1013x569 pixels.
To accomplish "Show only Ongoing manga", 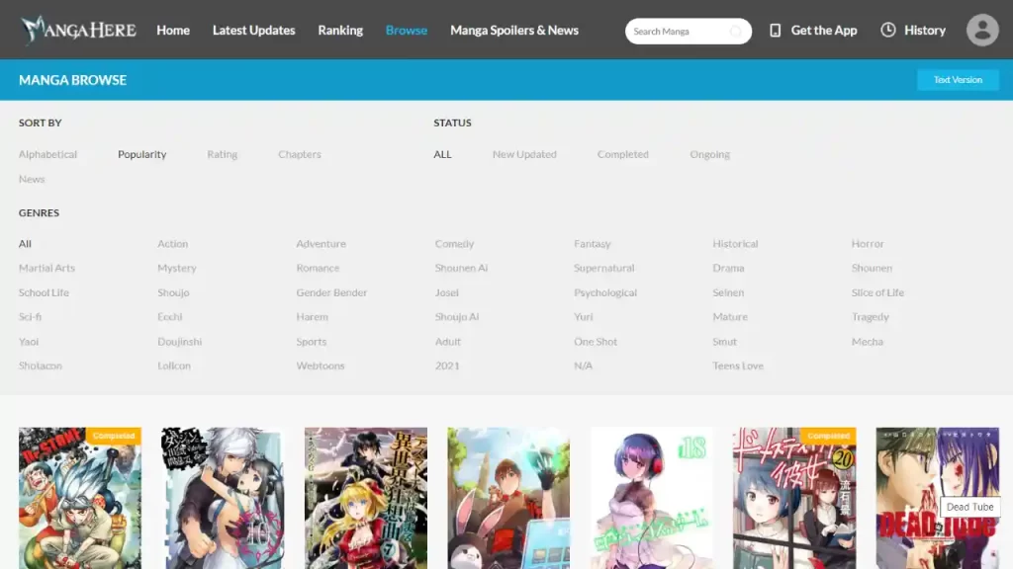I will [x=709, y=155].
